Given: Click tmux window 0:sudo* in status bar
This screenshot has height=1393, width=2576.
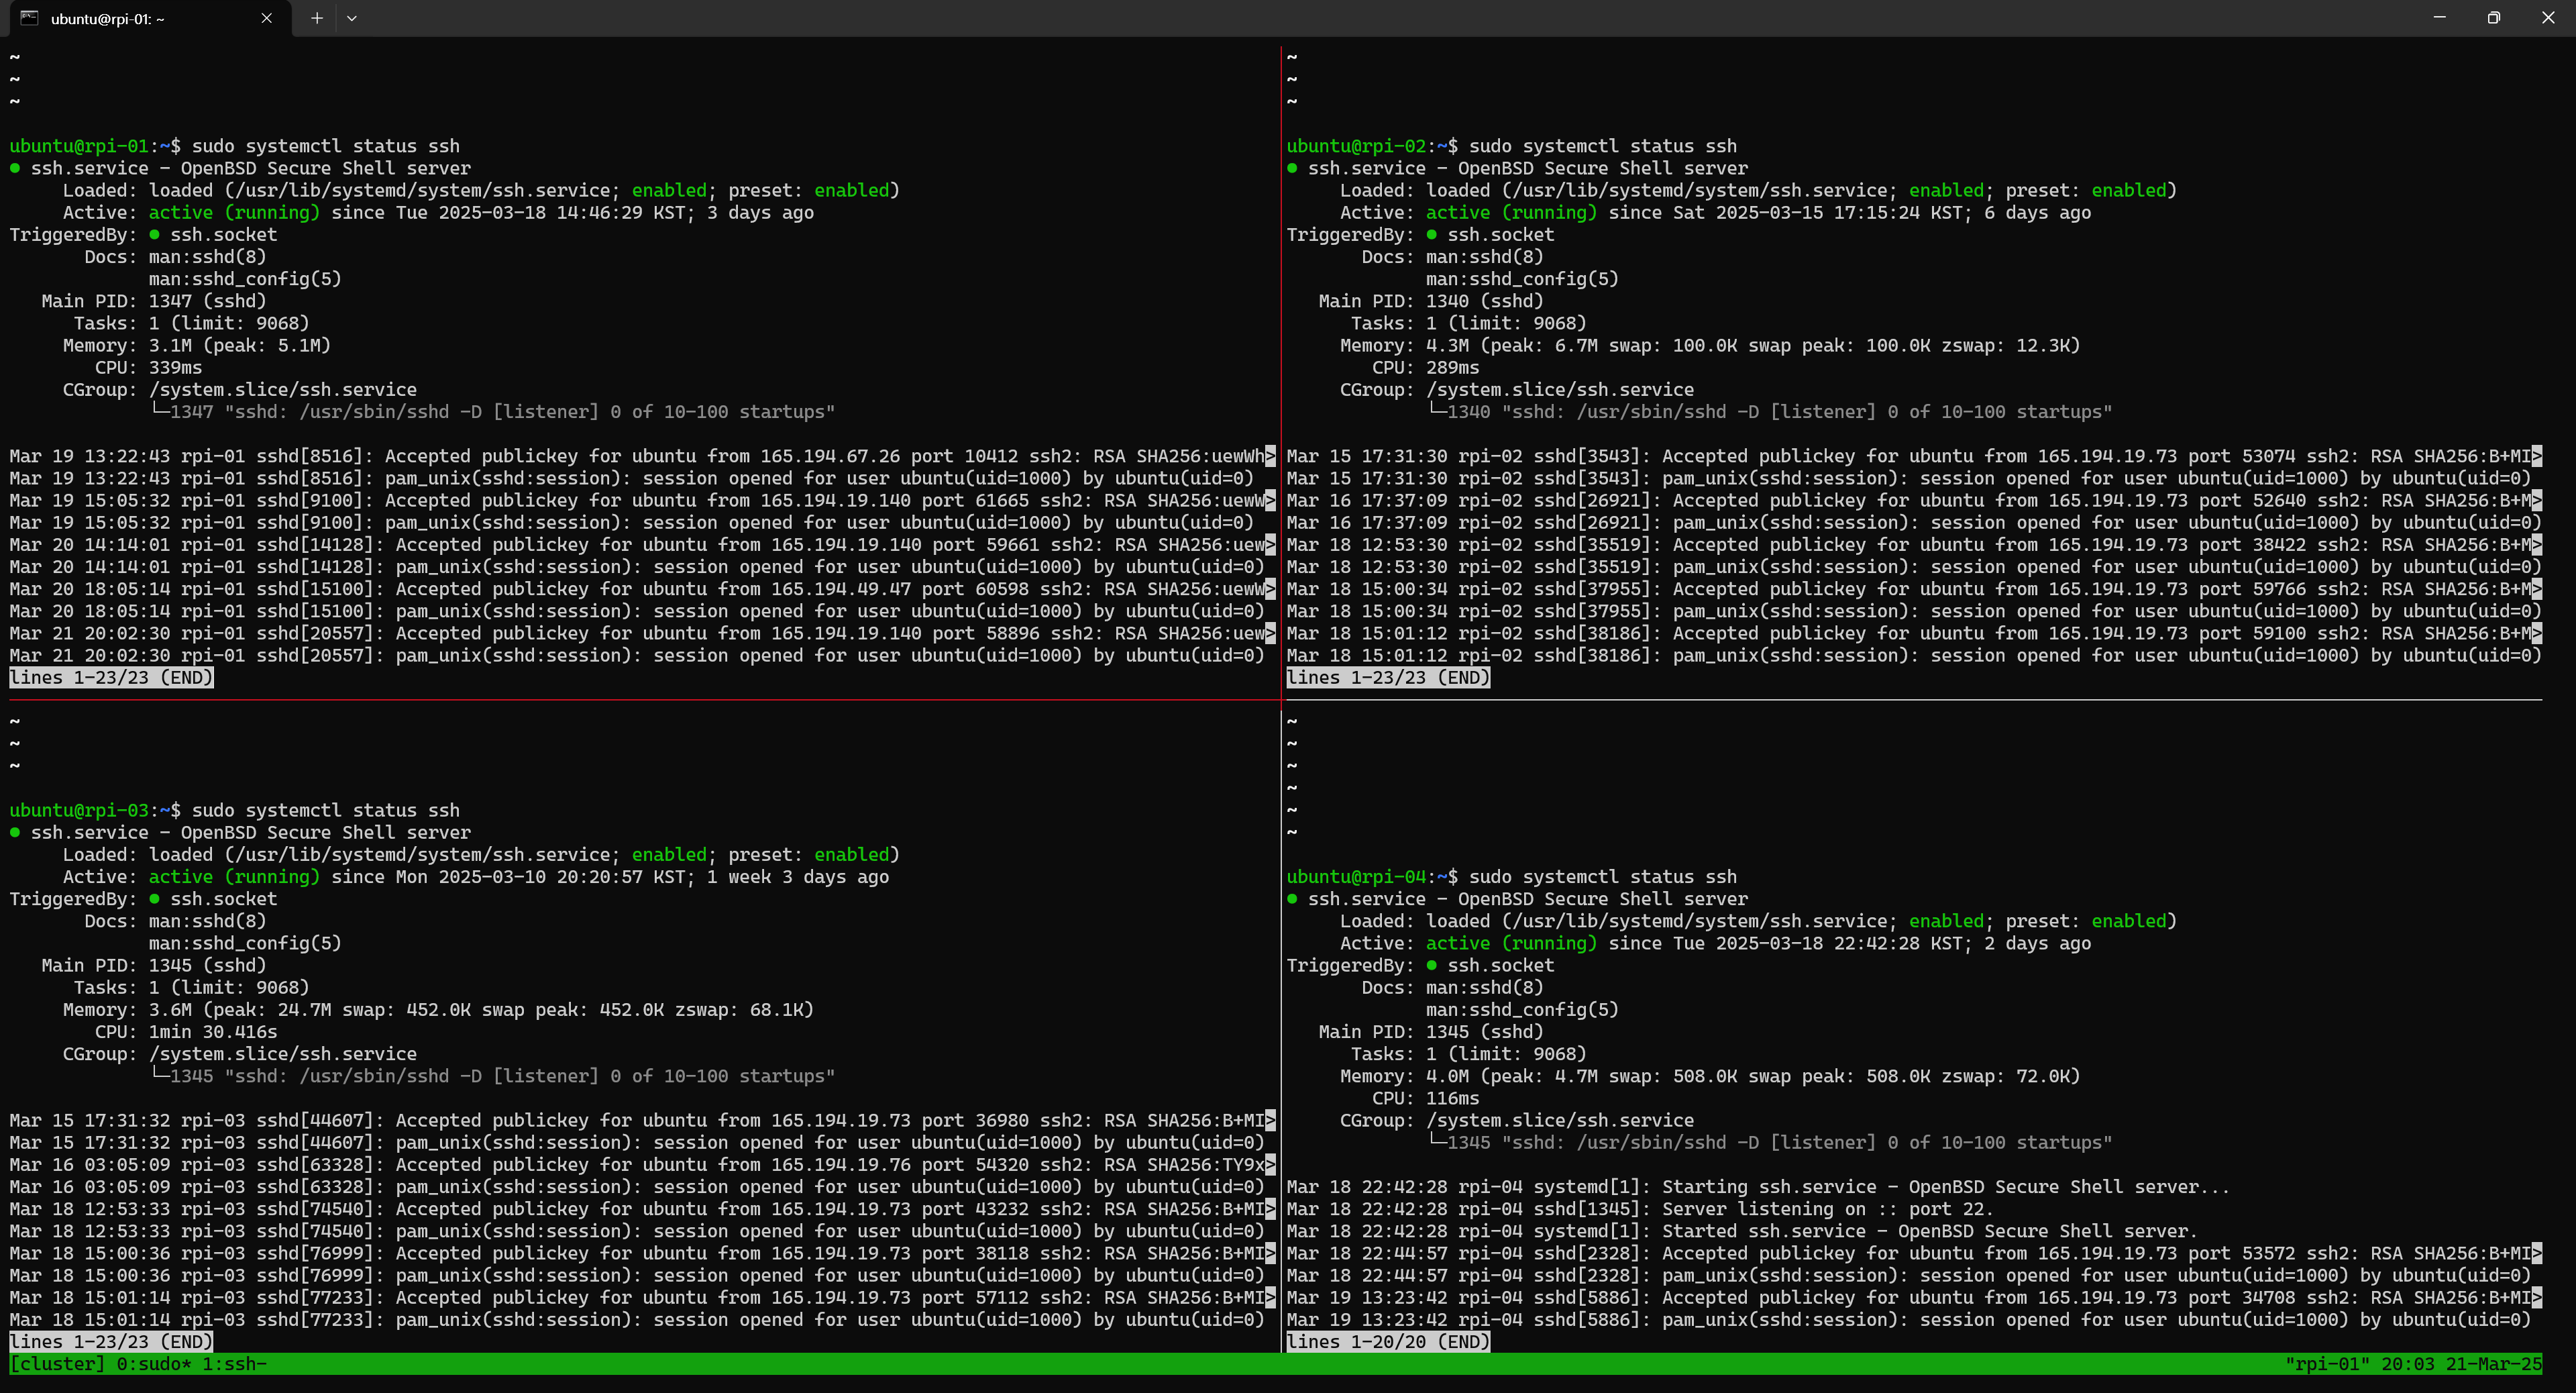Looking at the screenshot, I should (153, 1364).
